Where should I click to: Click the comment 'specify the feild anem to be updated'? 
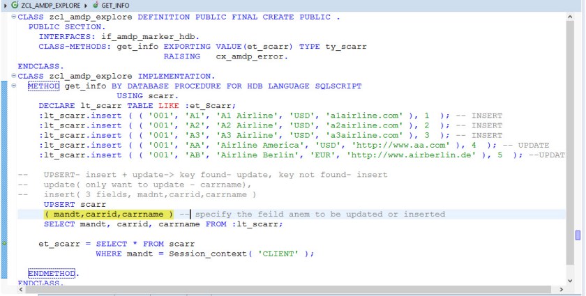pyautogui.click(x=320, y=214)
